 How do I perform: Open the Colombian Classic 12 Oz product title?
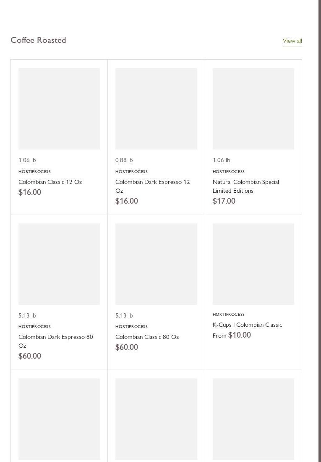pyautogui.click(x=50, y=182)
